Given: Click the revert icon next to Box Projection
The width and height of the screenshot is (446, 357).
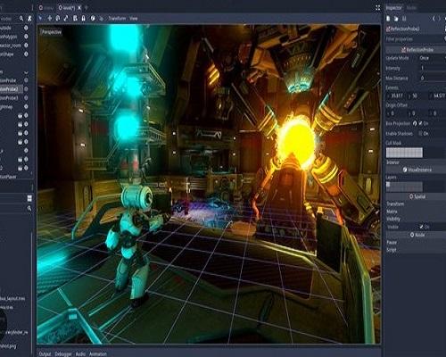Looking at the screenshot, I should 415,123.
